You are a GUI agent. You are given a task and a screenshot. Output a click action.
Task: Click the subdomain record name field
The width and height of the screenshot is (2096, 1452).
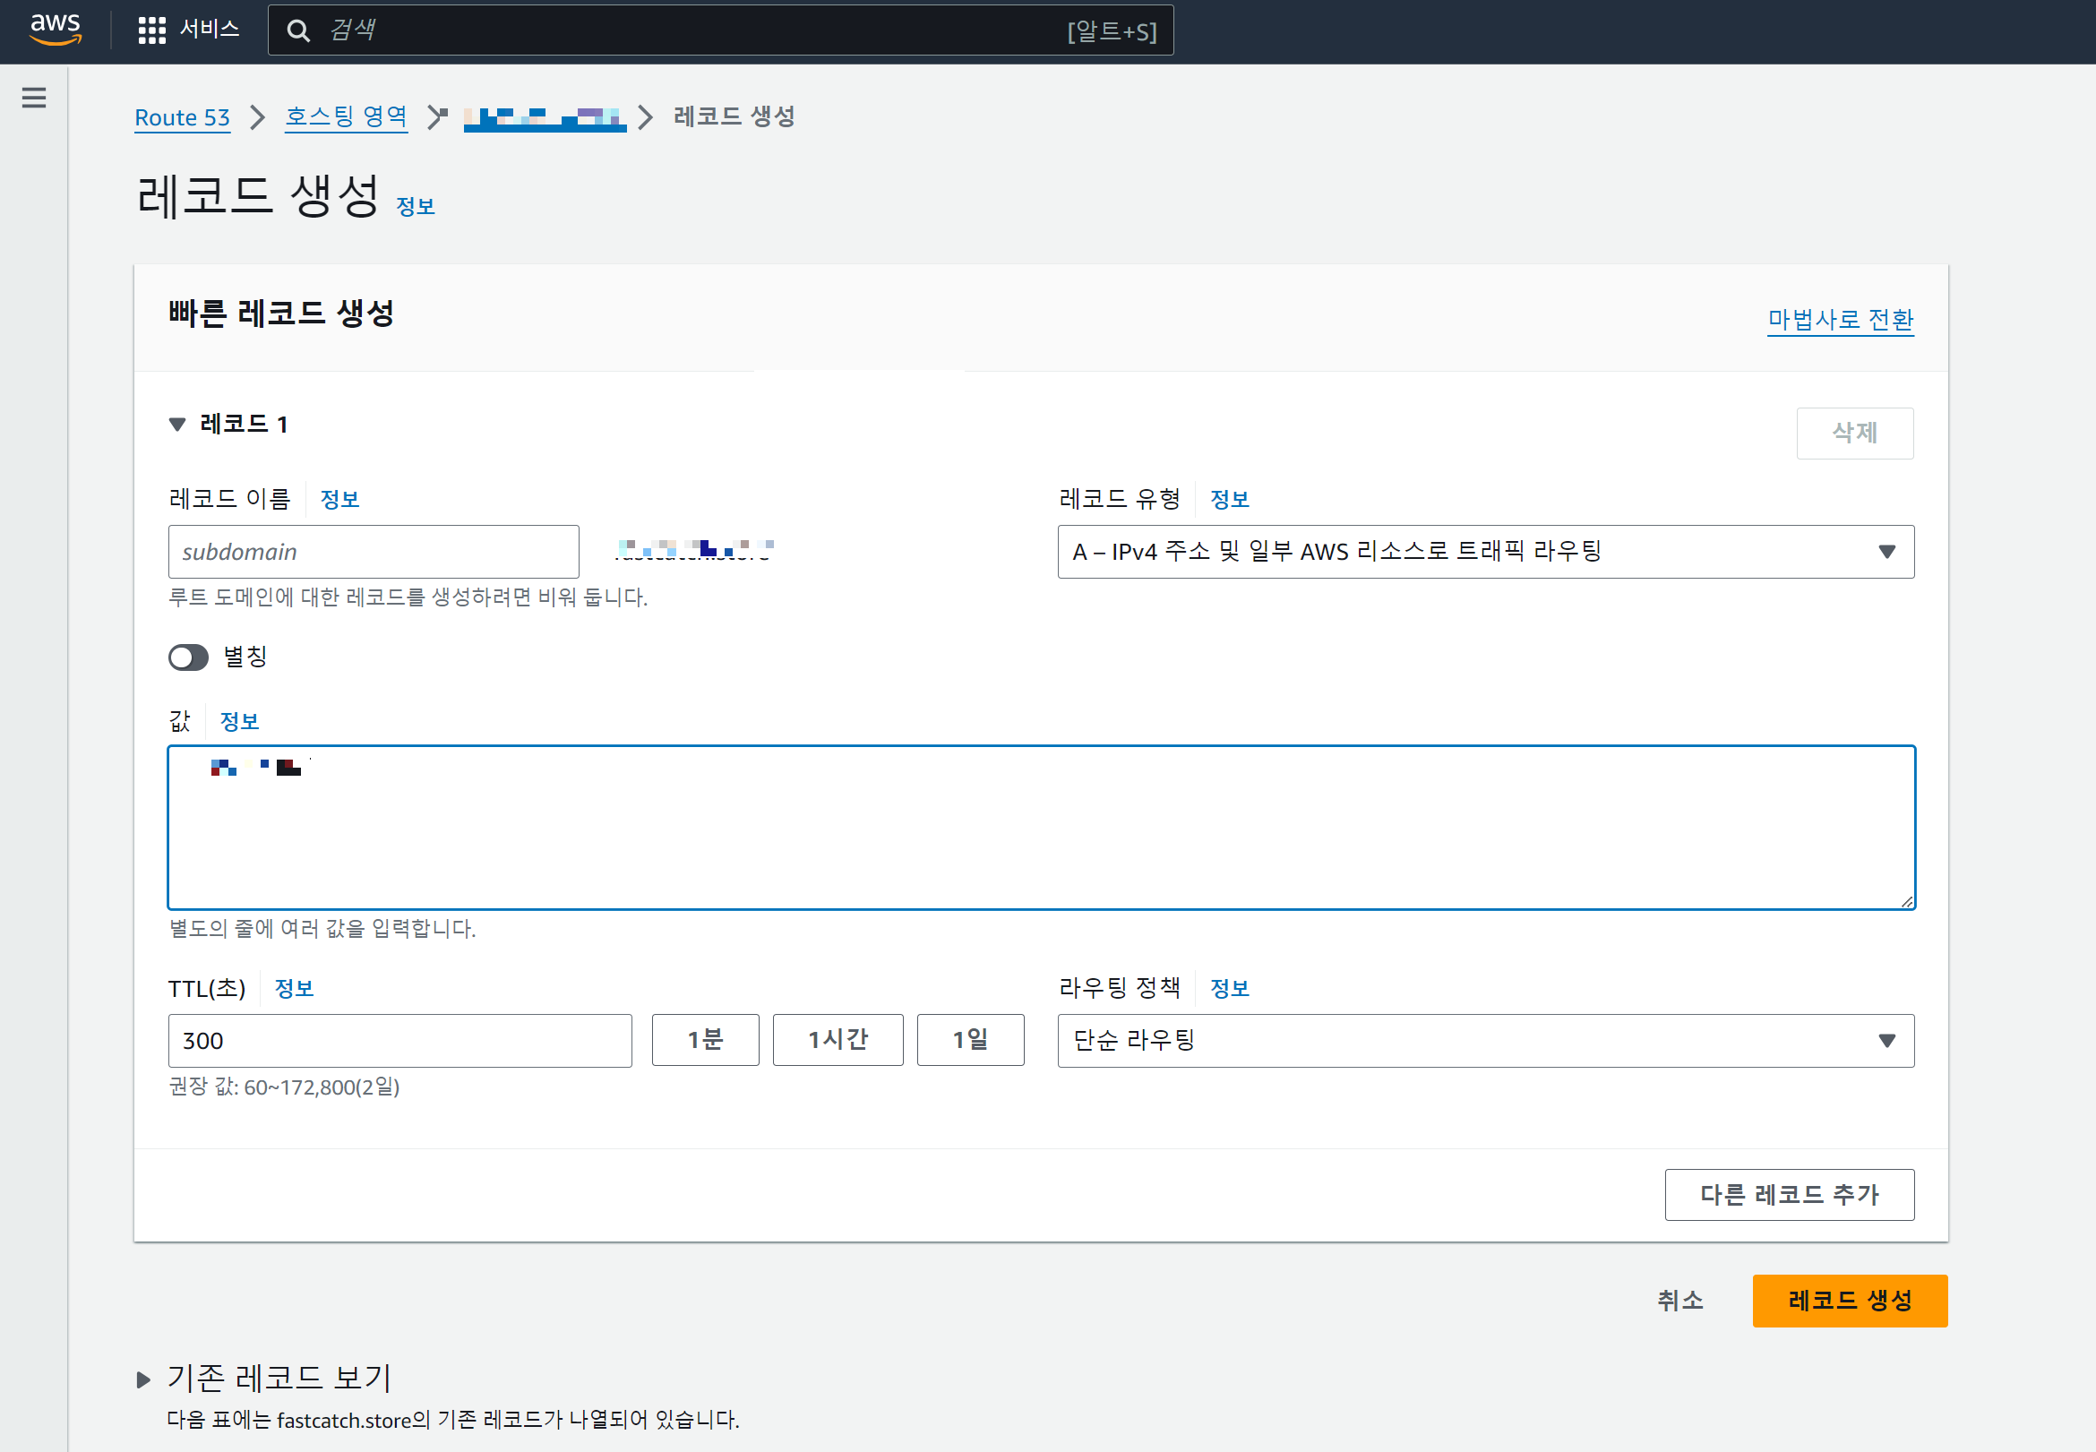(x=373, y=551)
